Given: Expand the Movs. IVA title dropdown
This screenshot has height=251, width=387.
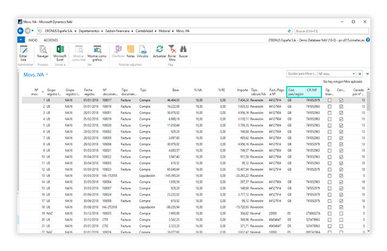Looking at the screenshot, I should point(48,74).
